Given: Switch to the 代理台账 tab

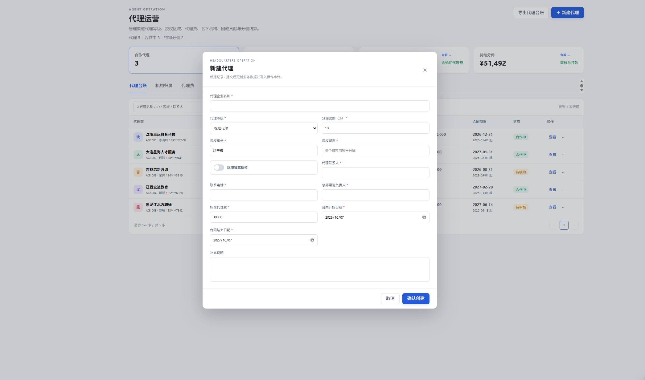Looking at the screenshot, I should 138,86.
